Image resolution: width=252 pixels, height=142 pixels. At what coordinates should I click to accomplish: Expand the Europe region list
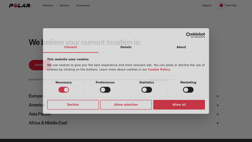click(x=218, y=96)
